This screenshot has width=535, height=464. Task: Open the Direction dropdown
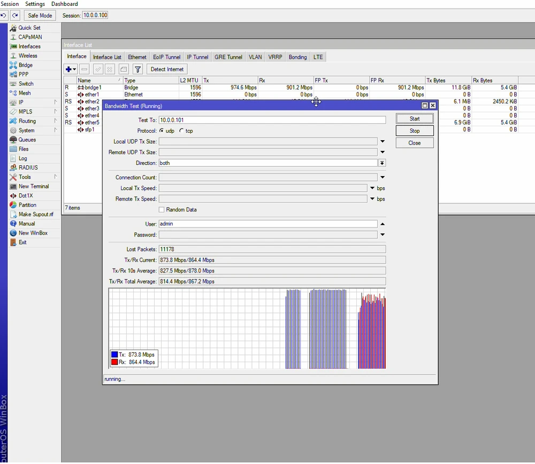(x=382, y=163)
